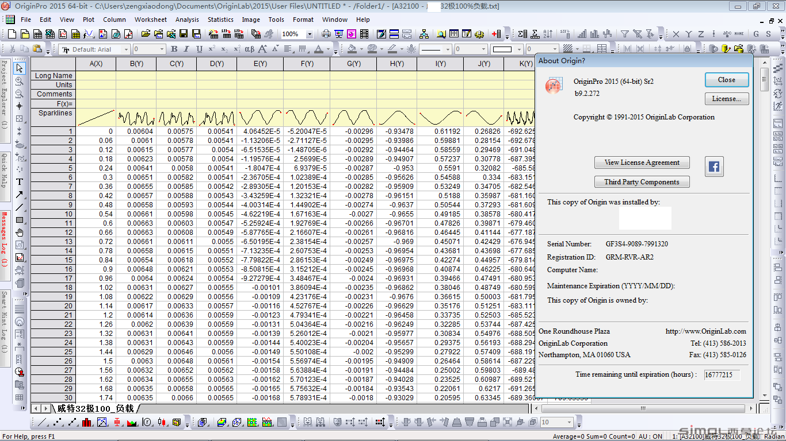Plot a scatter graph from the bottom toolbar
786x441 pixels.
(x=57, y=423)
